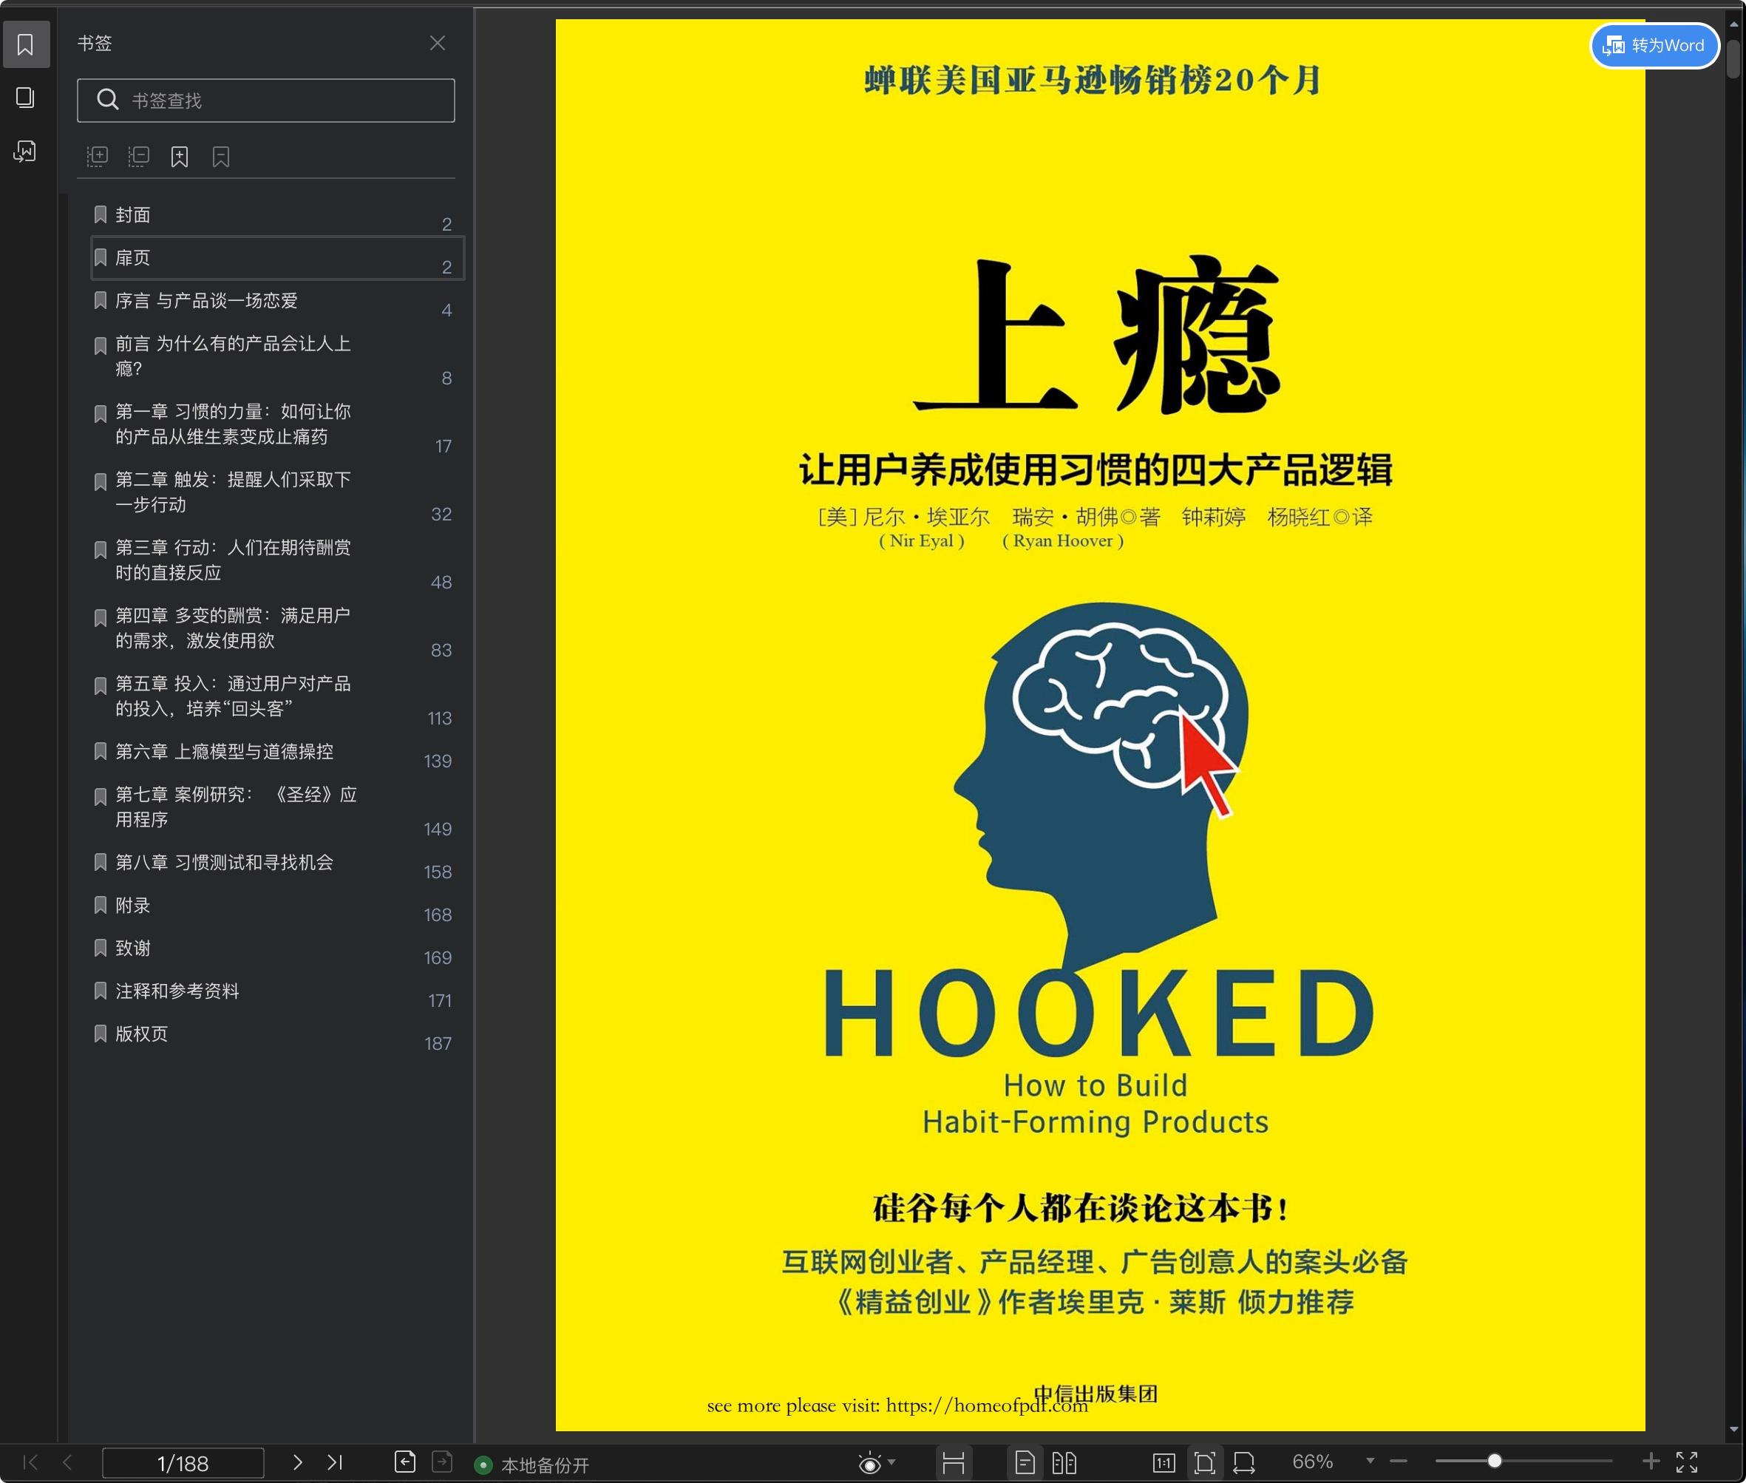
Task: Click the scrollbar down arrow
Action: 1733,1429
